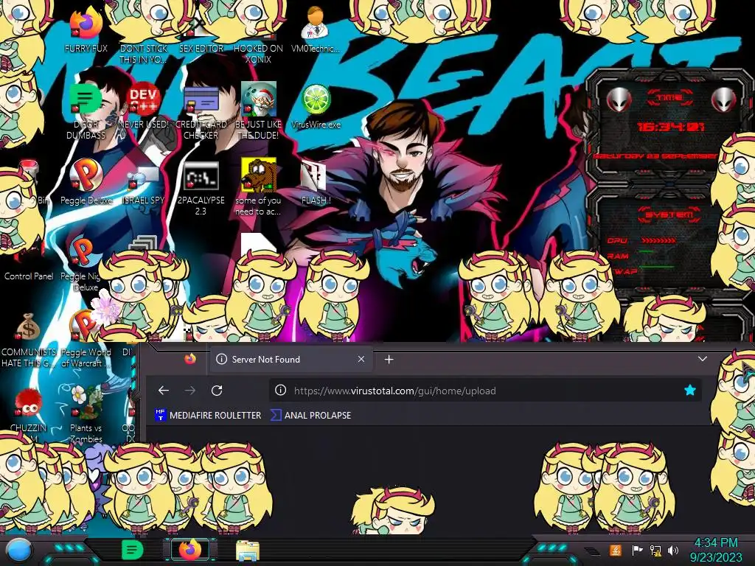Viewport: 755px width, 566px height.
Task: Close the Server Not Found tab
Action: pyautogui.click(x=361, y=359)
